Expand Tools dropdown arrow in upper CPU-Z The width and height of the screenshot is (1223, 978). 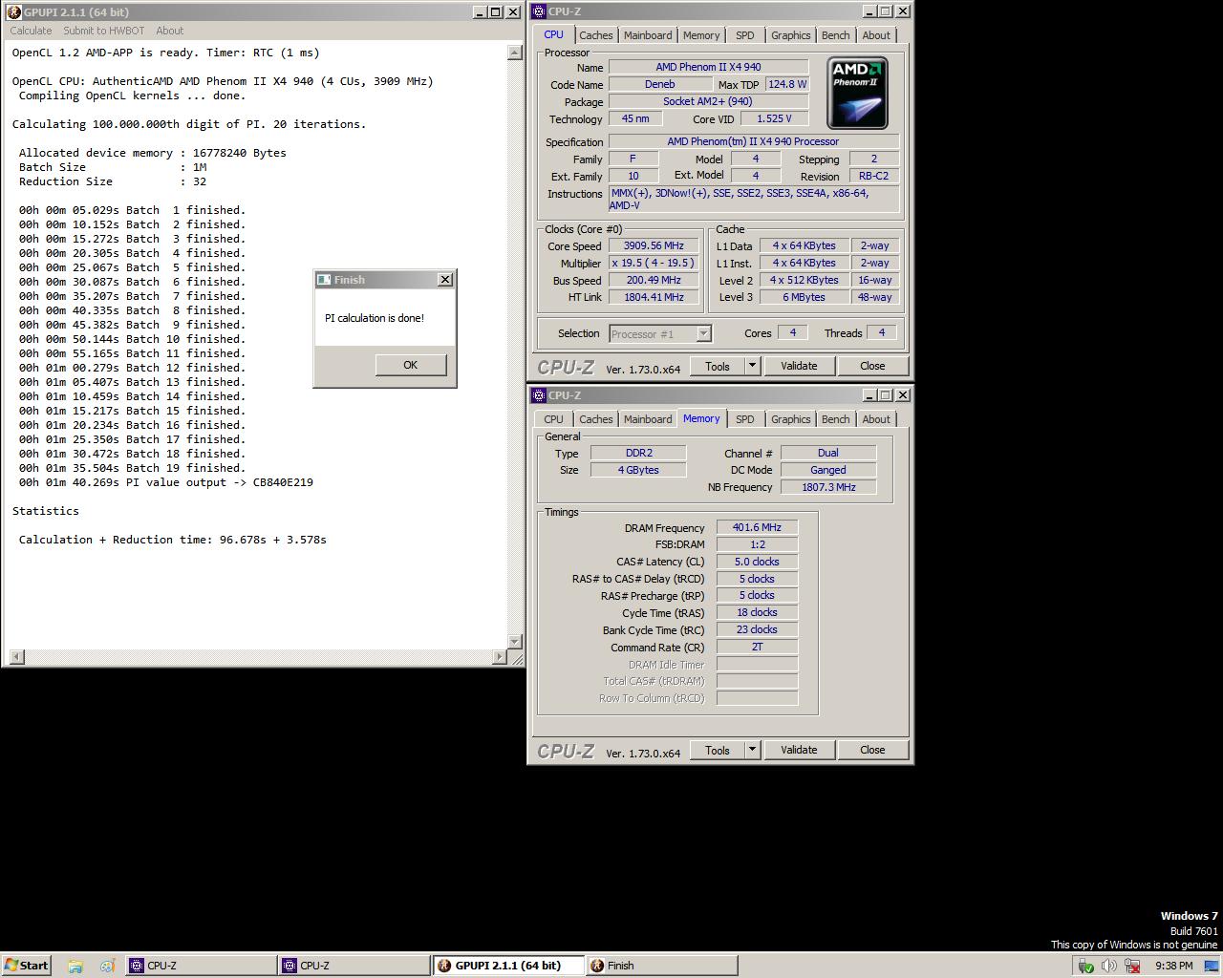point(752,366)
